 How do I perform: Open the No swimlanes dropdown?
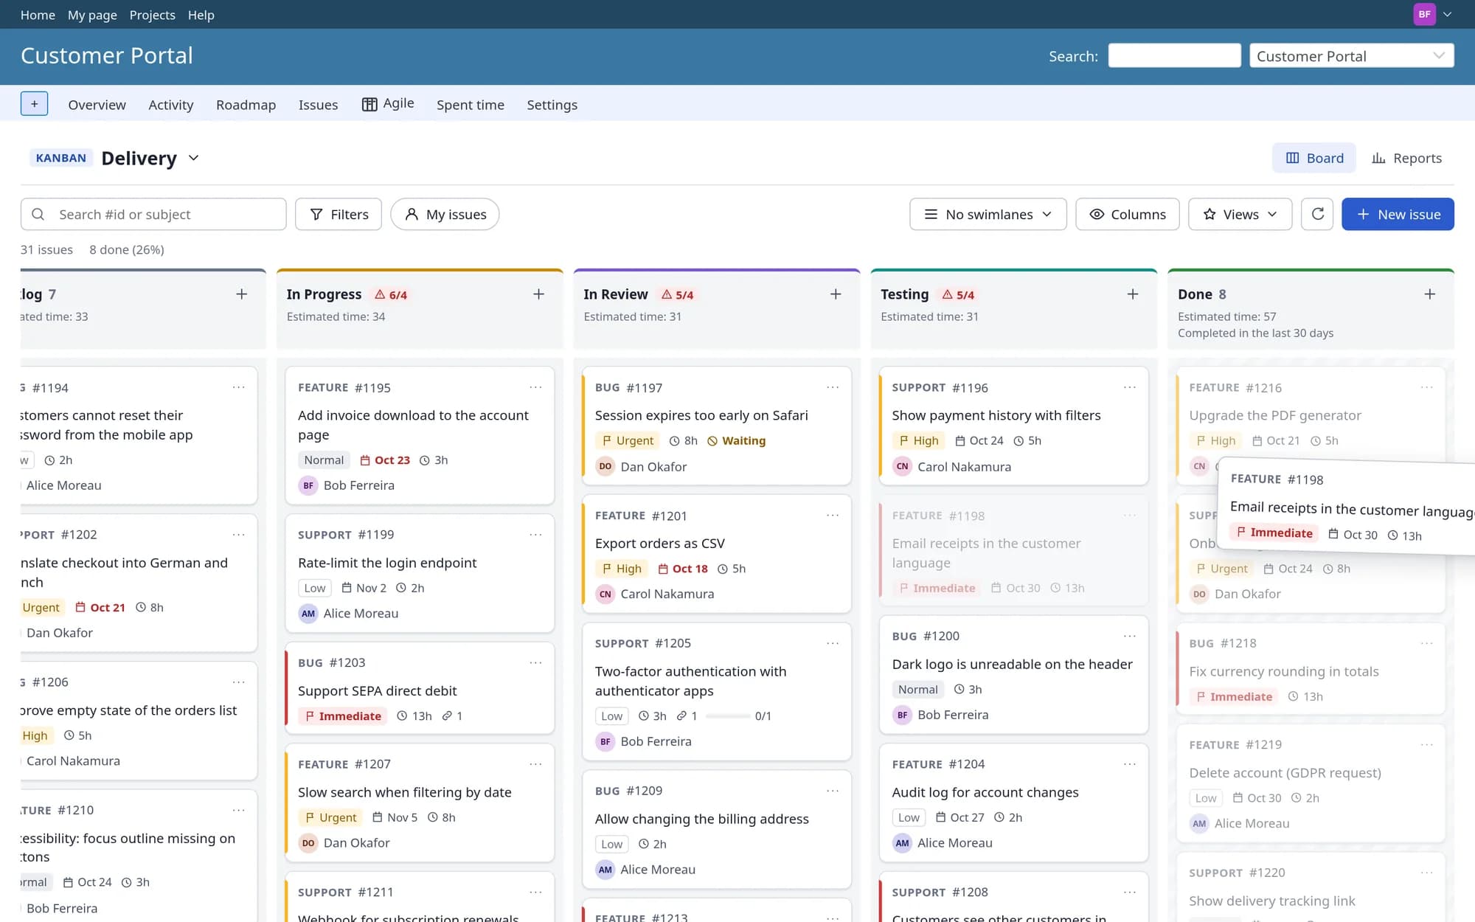pos(988,214)
